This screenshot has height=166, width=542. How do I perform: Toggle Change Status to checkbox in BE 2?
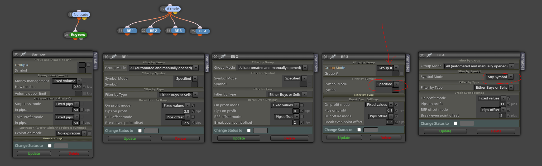(x=249, y=130)
